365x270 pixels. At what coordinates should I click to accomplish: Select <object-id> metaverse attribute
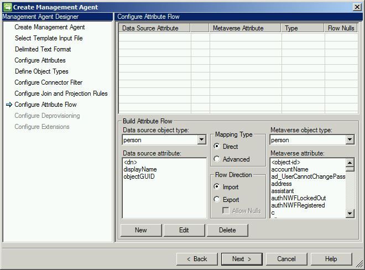tap(286, 162)
